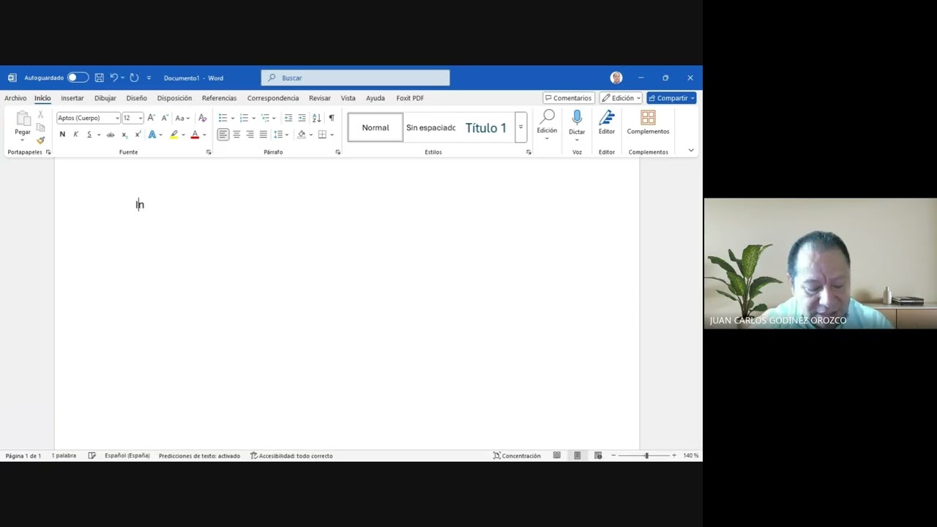This screenshot has width=937, height=527.
Task: Click the Cut scissors icon
Action: pos(40,116)
